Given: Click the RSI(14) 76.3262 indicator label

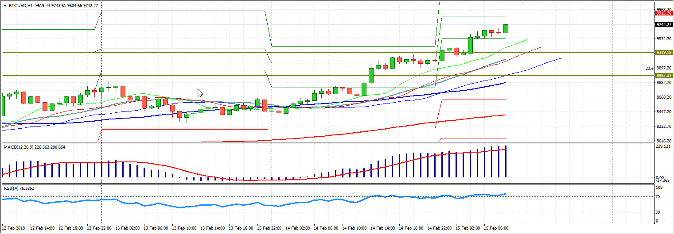Looking at the screenshot, I should [x=18, y=188].
